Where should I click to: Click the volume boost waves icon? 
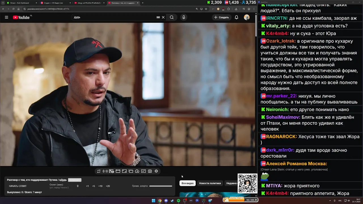point(105,171)
